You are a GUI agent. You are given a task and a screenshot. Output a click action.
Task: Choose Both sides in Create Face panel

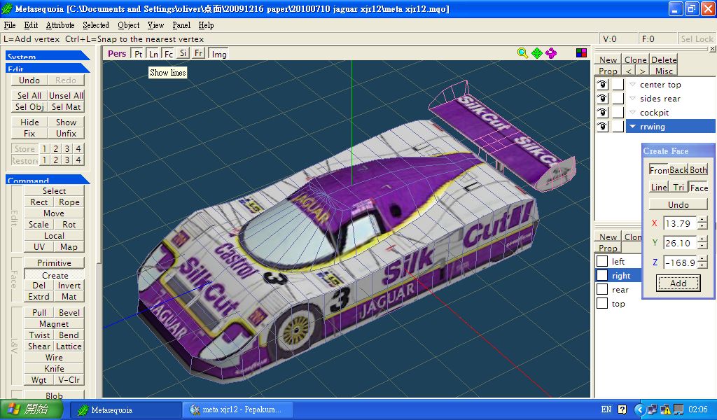coord(698,169)
